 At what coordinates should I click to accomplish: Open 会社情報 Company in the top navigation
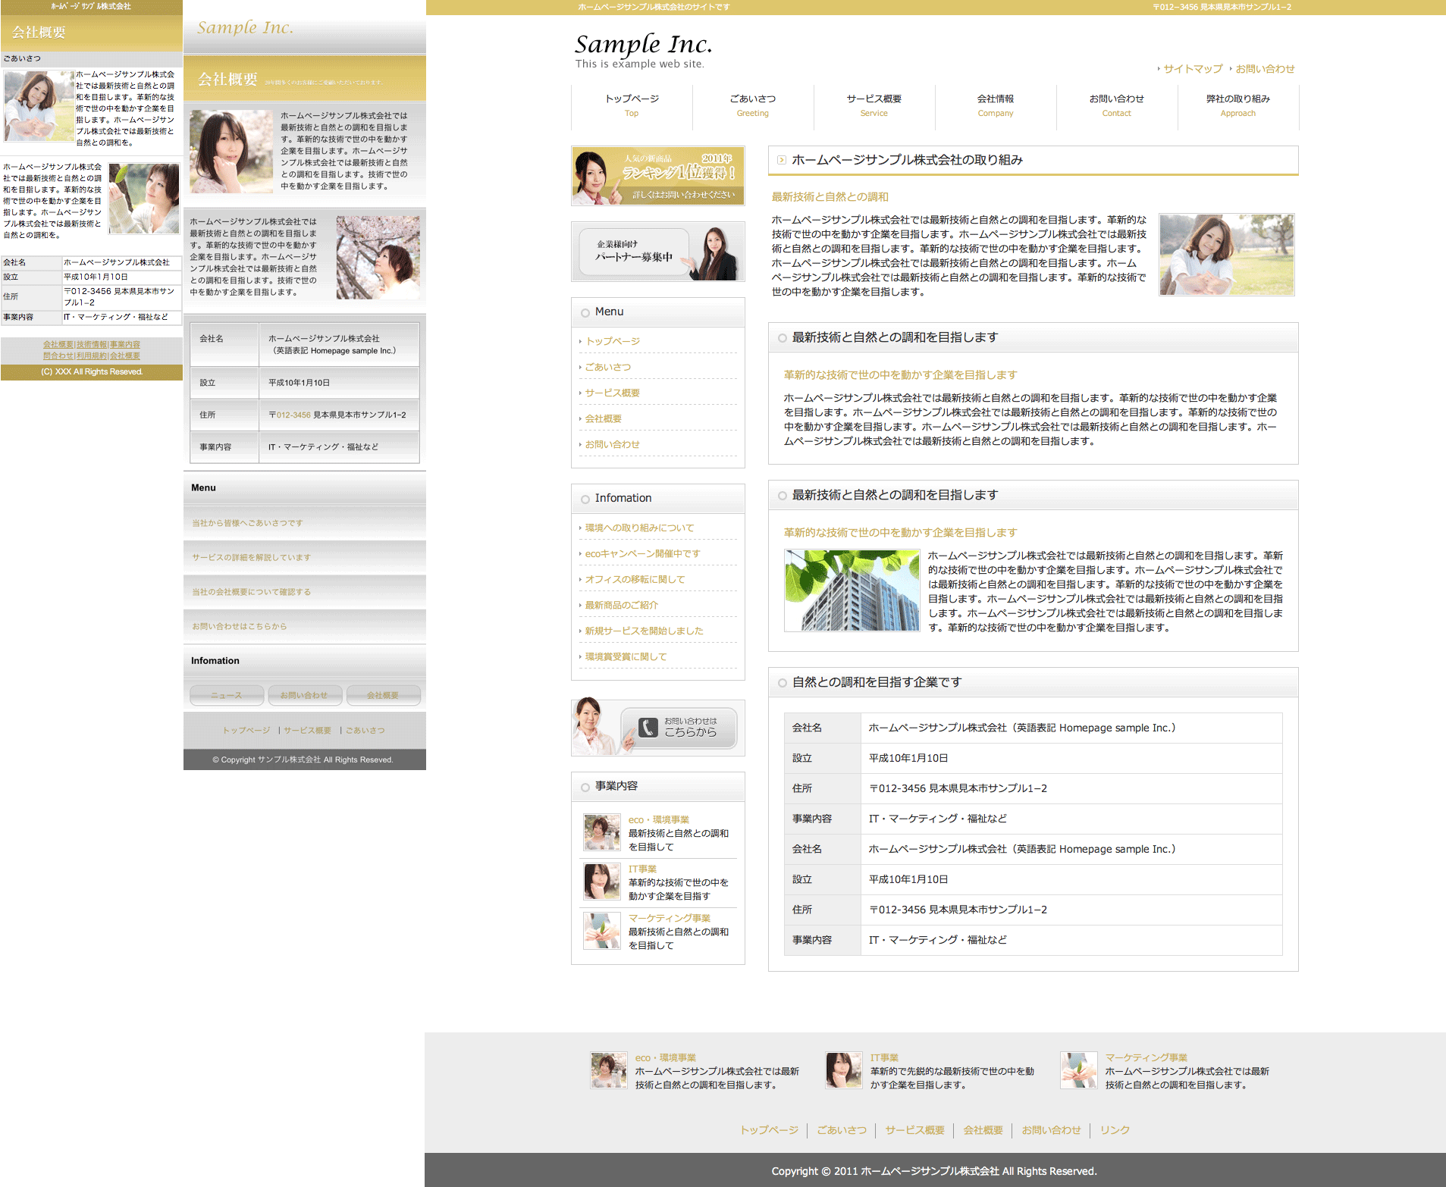995,105
